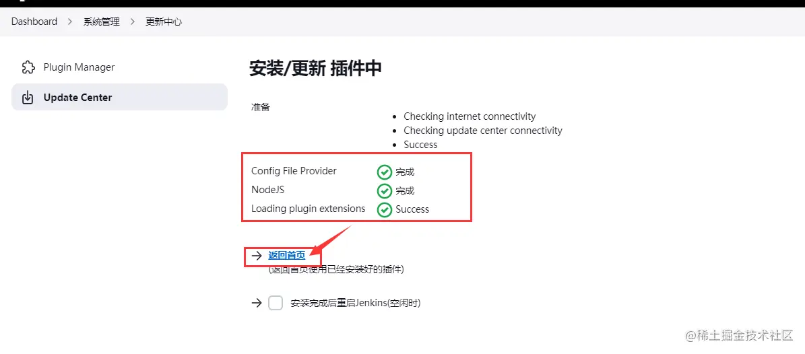Click the Config File Provider plugin name
The width and height of the screenshot is (805, 354).
pyautogui.click(x=294, y=171)
